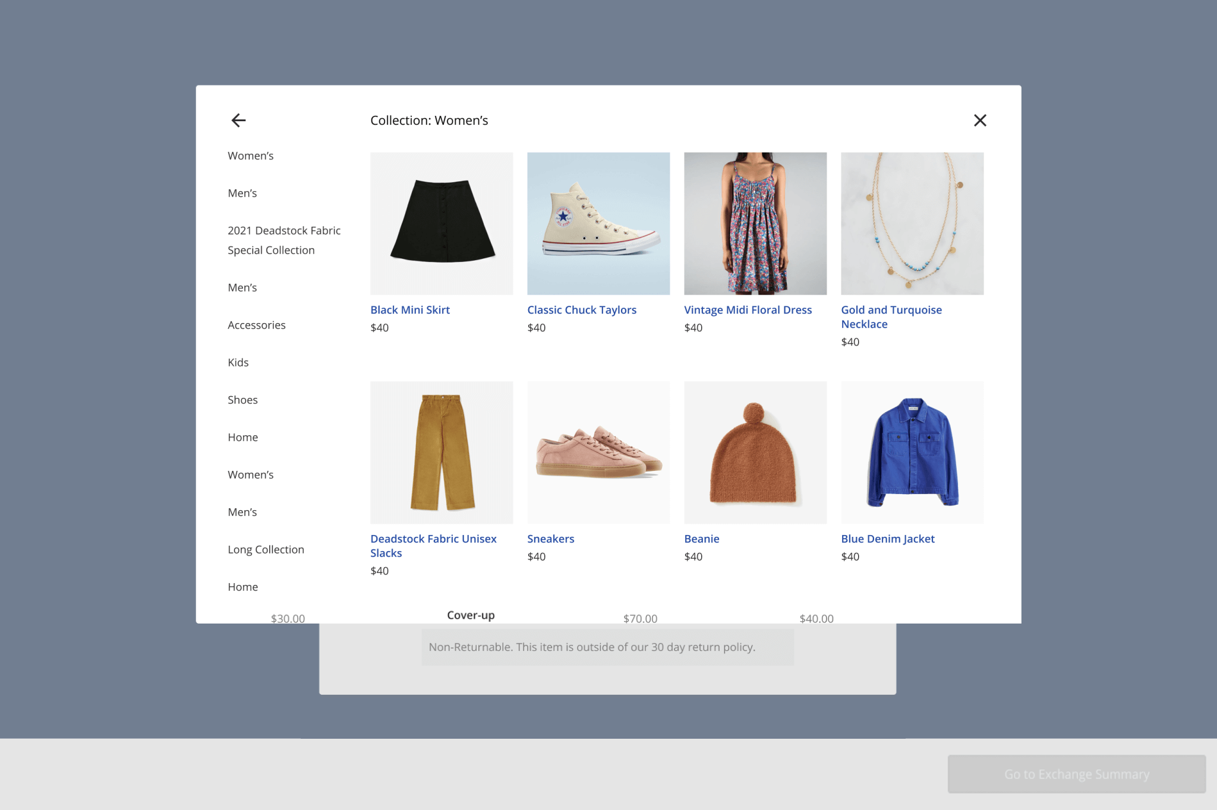
Task: Click the black mini skirt product image
Action: (442, 223)
